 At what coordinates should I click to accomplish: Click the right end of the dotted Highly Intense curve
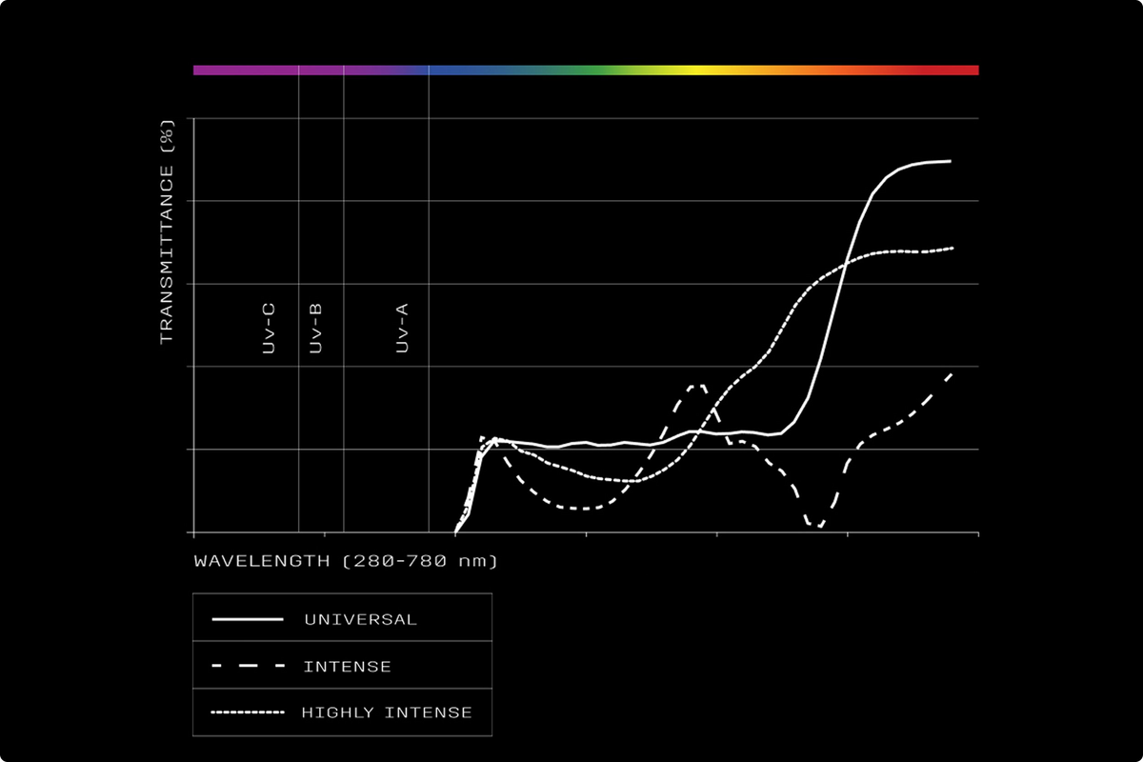tap(952, 249)
